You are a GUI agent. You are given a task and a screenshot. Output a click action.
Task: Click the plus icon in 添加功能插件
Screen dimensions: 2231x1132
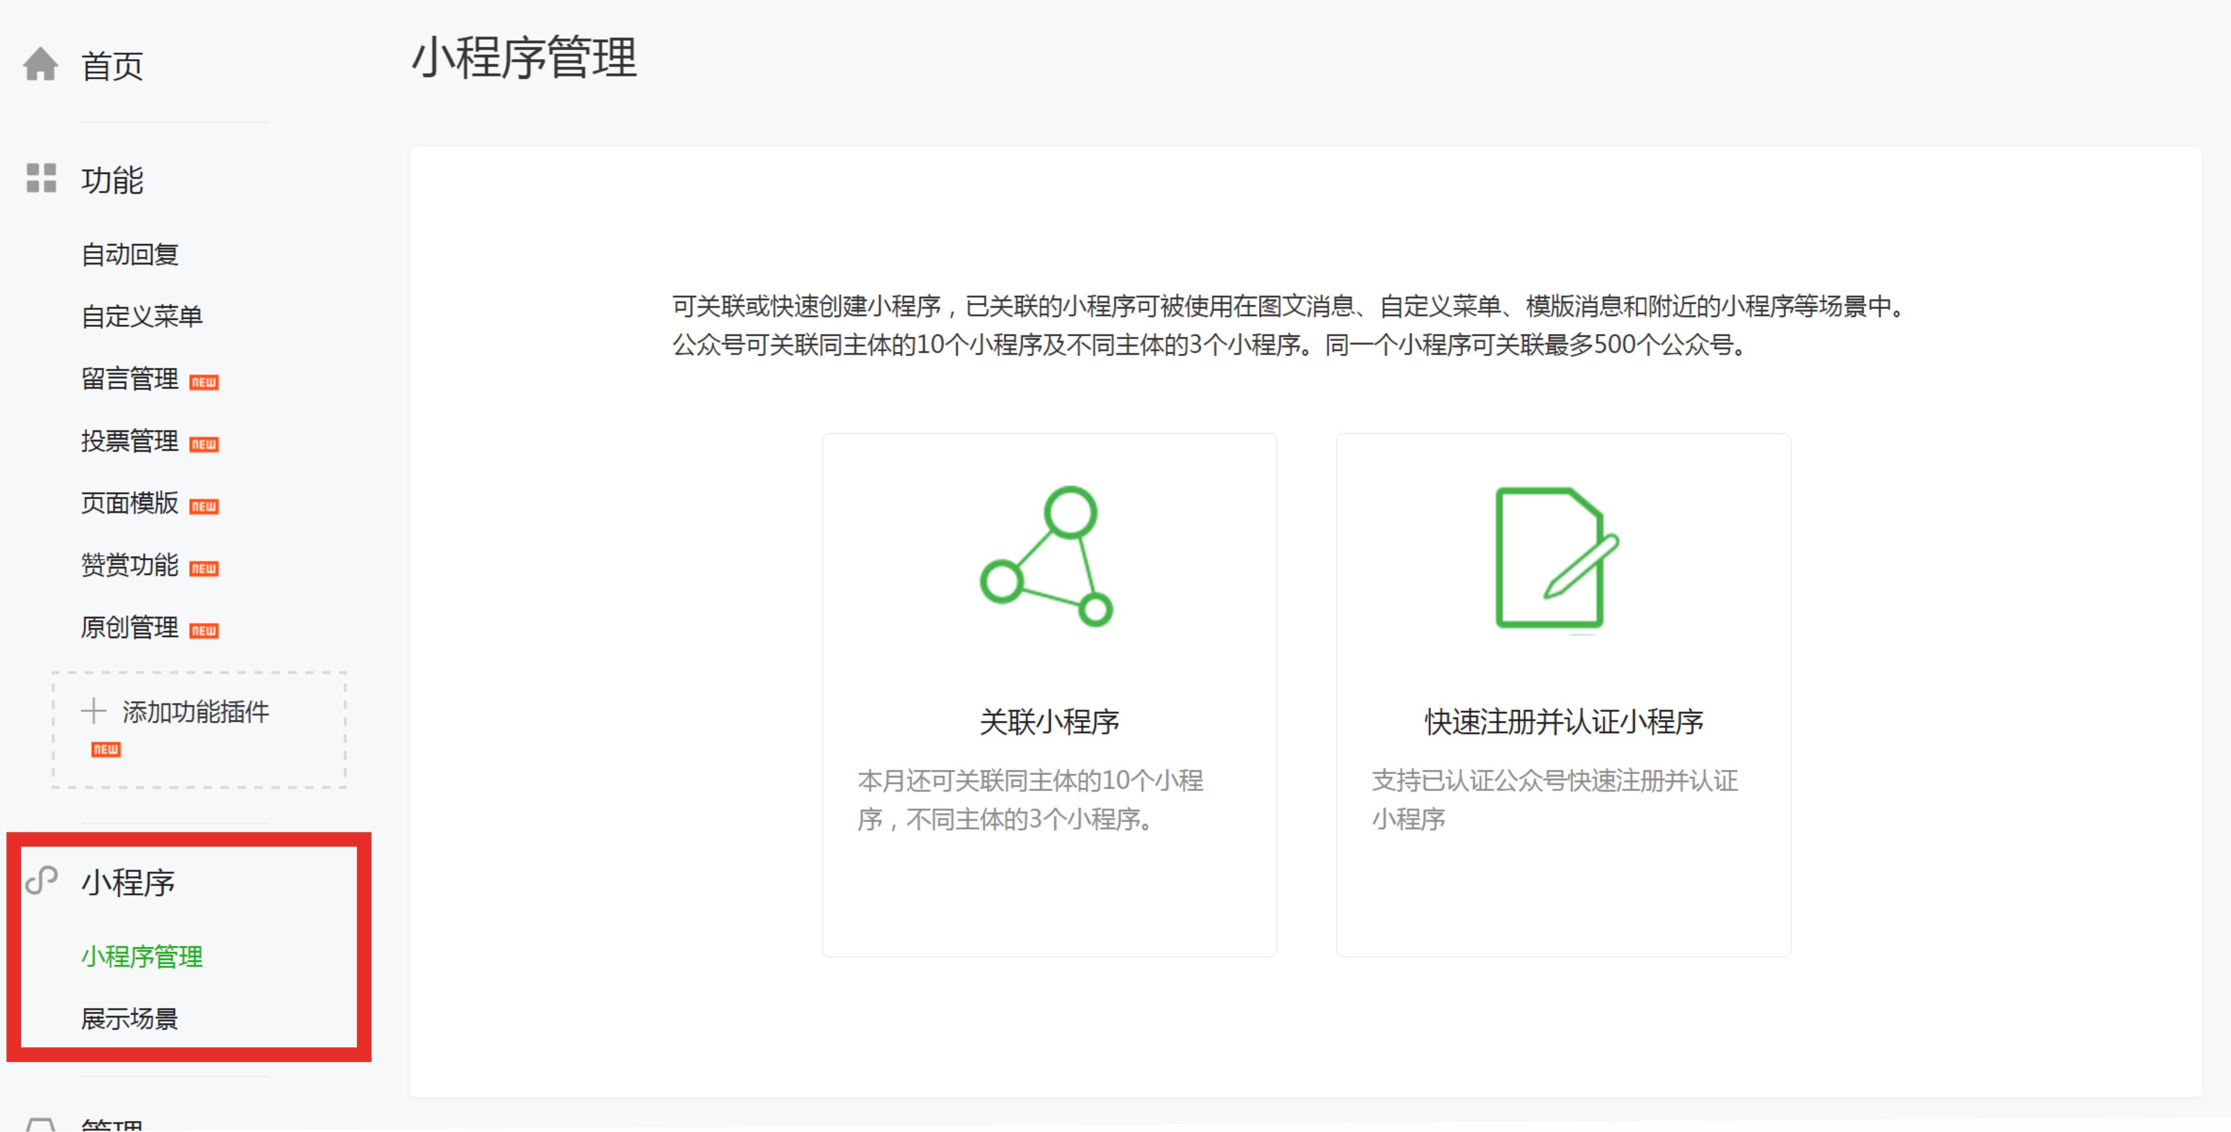tap(93, 712)
